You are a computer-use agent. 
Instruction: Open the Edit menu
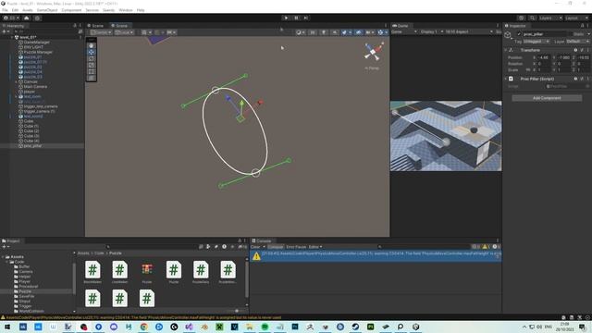pyautogui.click(x=15, y=10)
